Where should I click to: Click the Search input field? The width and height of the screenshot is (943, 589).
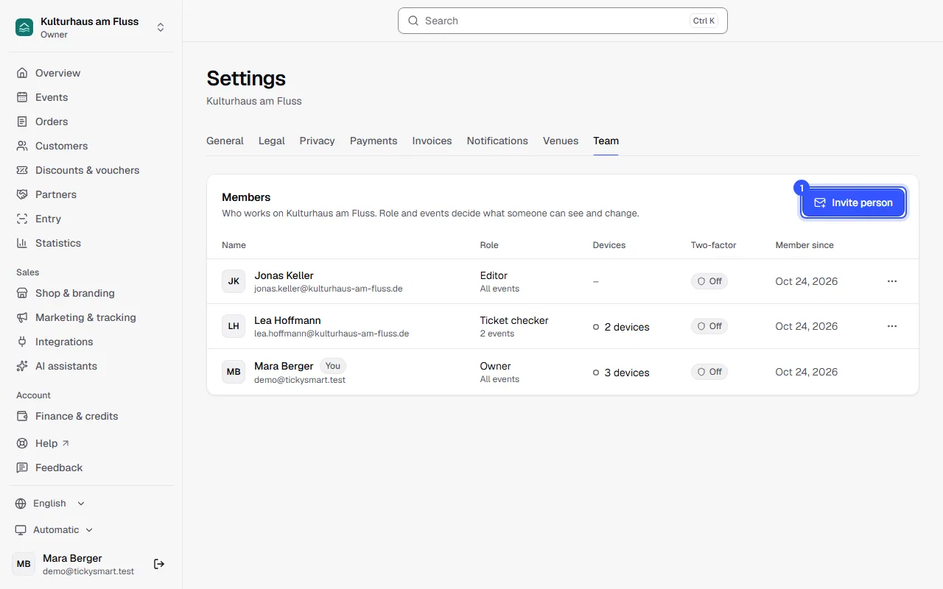coord(563,21)
